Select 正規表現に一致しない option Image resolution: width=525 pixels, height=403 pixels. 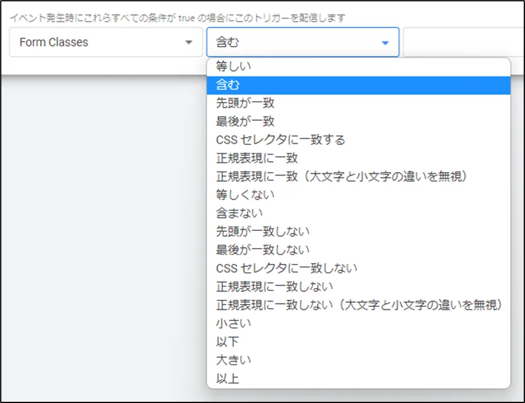coord(274,286)
